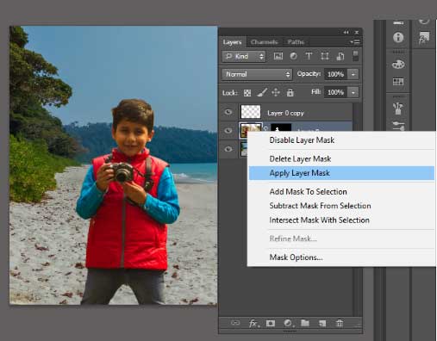The height and width of the screenshot is (341, 437).
Task: Collapse the Layers panel with double arrows
Action: pos(346,32)
